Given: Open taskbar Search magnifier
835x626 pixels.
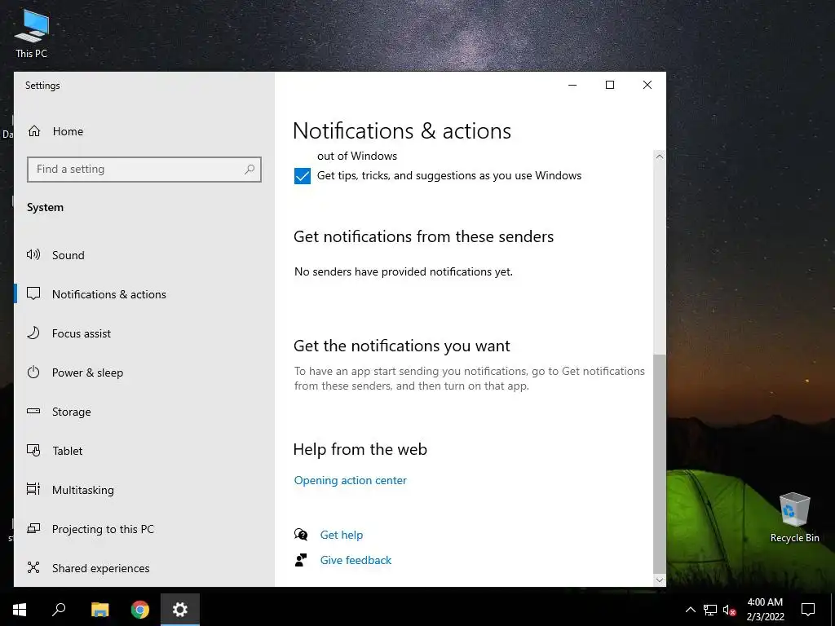Looking at the screenshot, I should (x=59, y=610).
